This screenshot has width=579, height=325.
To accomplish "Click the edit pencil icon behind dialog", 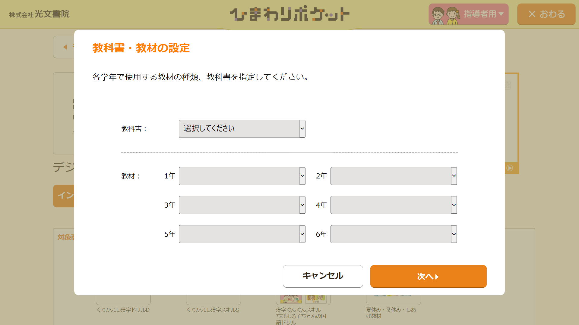I will coord(508,85).
